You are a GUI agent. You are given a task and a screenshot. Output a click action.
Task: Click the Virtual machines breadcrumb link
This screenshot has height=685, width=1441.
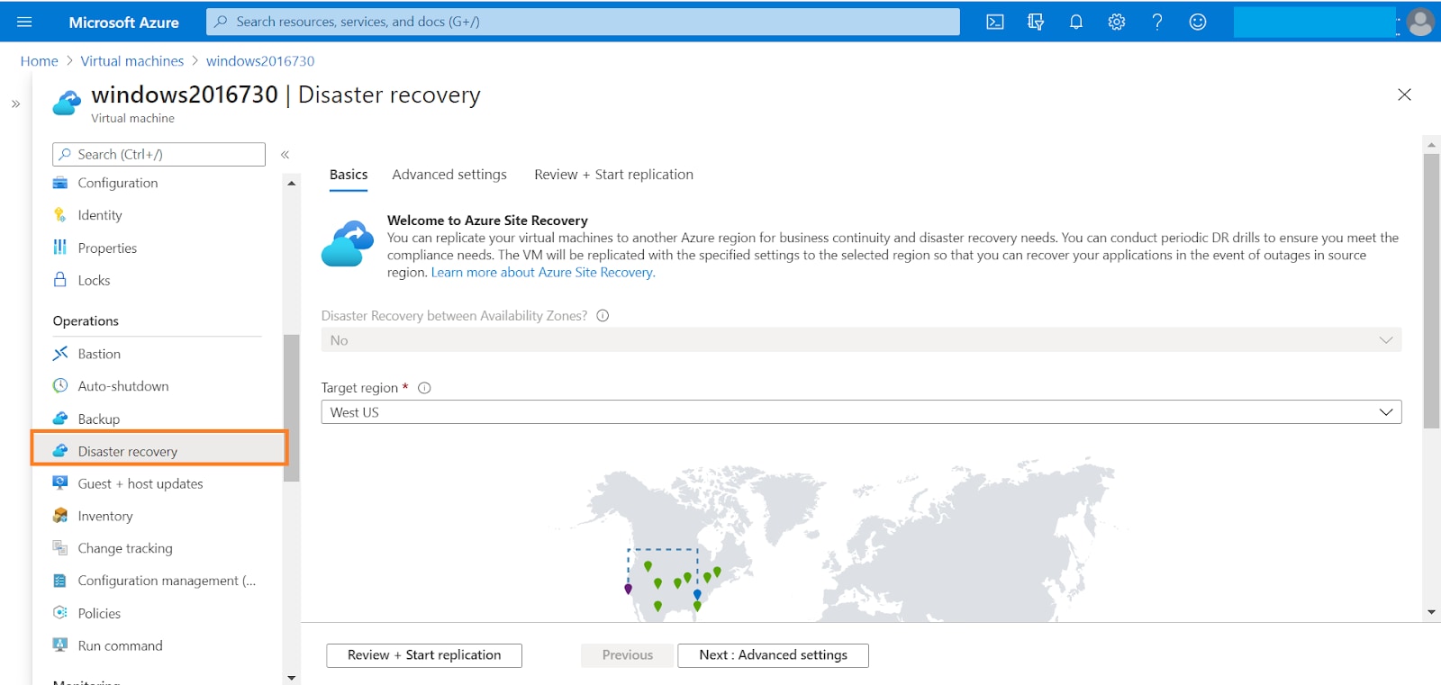[x=131, y=61]
